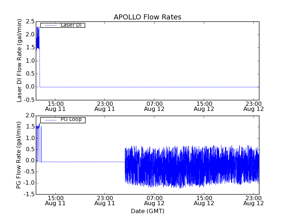Click the 2.0 tick on Laser DI axis
Image resolution: width=288 pixels, height=216 pixels.
click(30, 35)
